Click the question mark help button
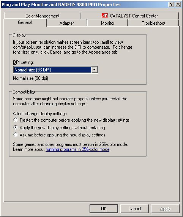Viewport: 183px width, 217px height. coord(171,5)
